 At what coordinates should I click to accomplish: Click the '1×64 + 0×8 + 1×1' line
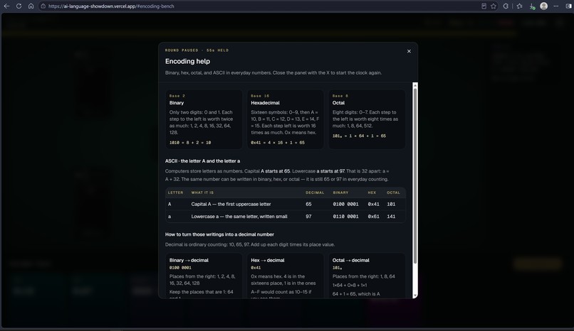coord(350,285)
